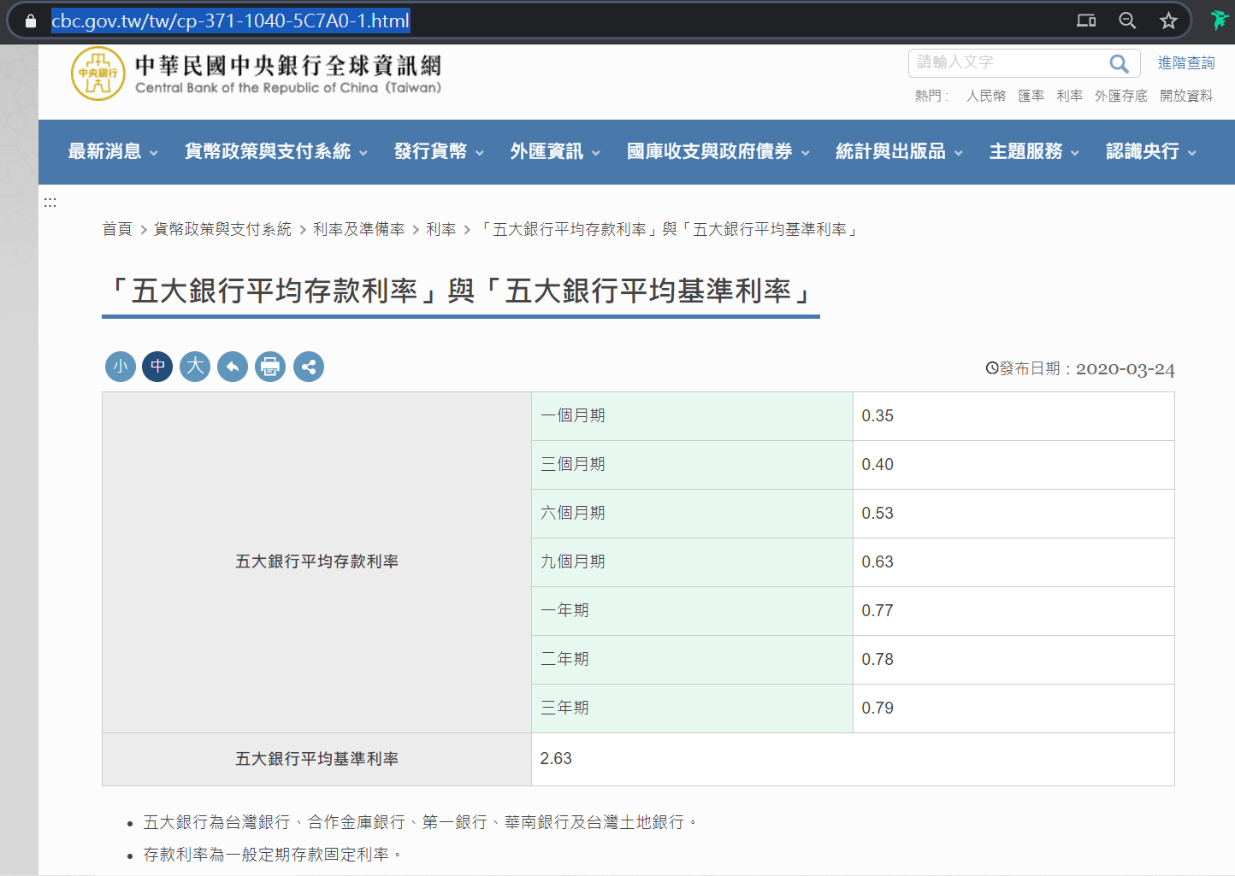
Task: Click the Central Bank logo
Action: pos(256,73)
